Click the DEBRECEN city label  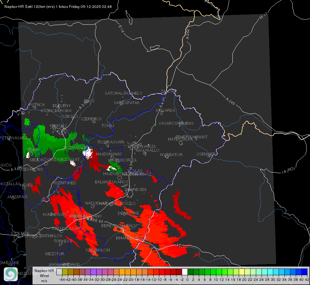click(x=136, y=189)
